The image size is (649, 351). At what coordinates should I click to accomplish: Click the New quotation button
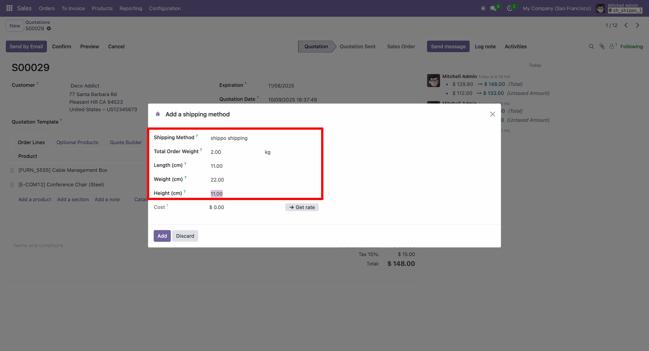pos(15,26)
